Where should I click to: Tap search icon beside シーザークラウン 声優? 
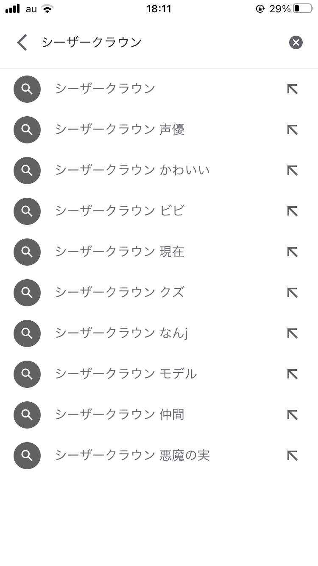coord(27,130)
